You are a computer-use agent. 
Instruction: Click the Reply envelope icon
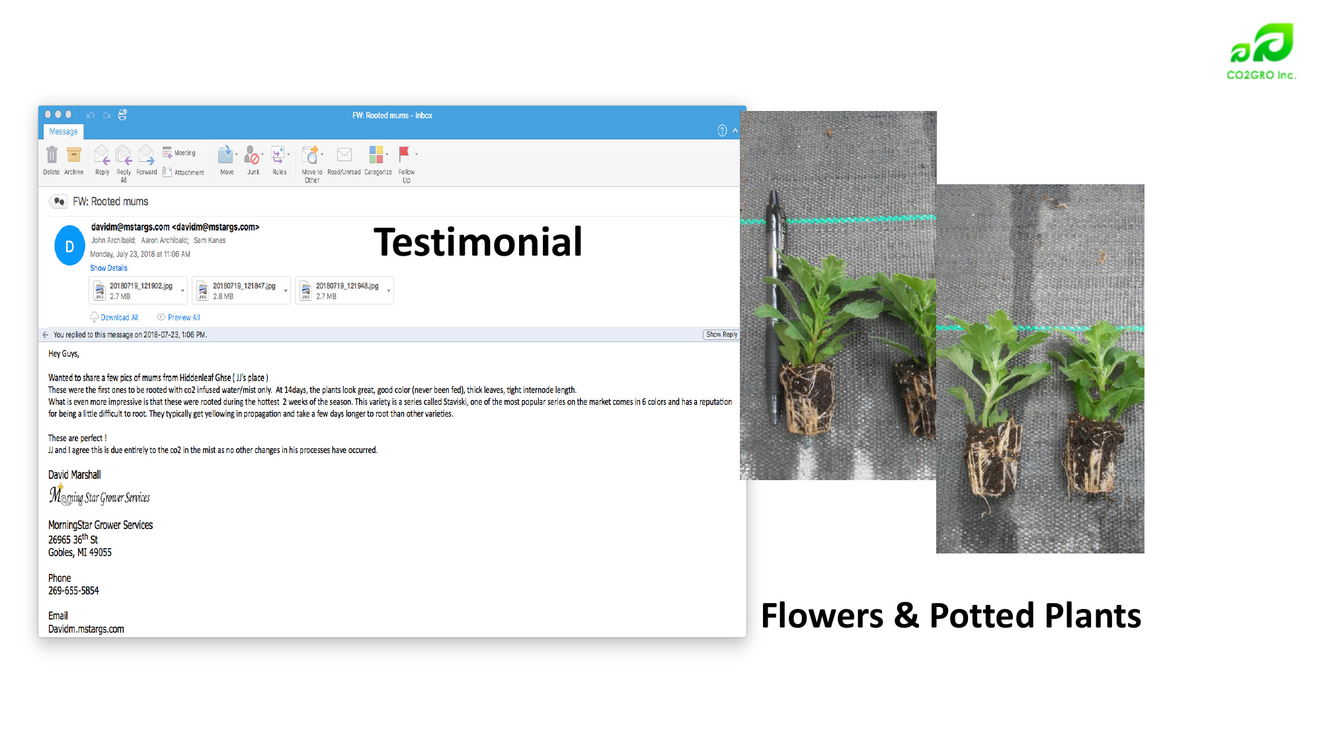tap(102, 155)
